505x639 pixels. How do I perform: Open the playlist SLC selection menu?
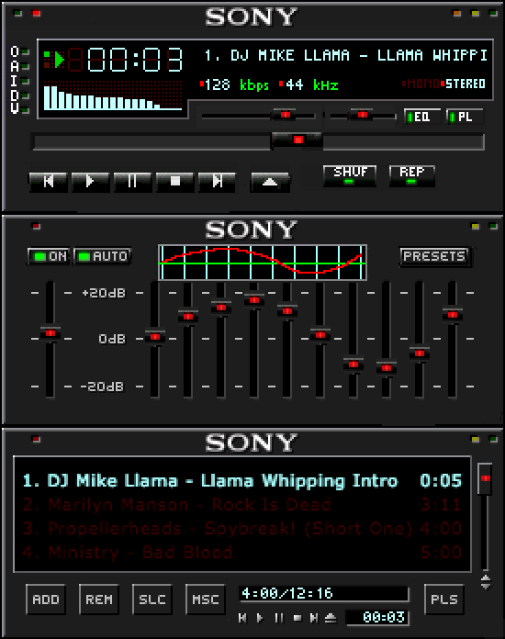click(x=152, y=600)
